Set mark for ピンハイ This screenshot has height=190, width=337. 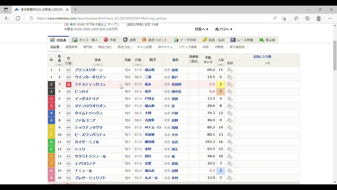point(68,92)
